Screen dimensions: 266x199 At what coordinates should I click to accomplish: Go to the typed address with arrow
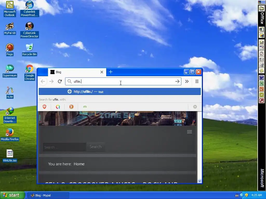click(x=177, y=81)
